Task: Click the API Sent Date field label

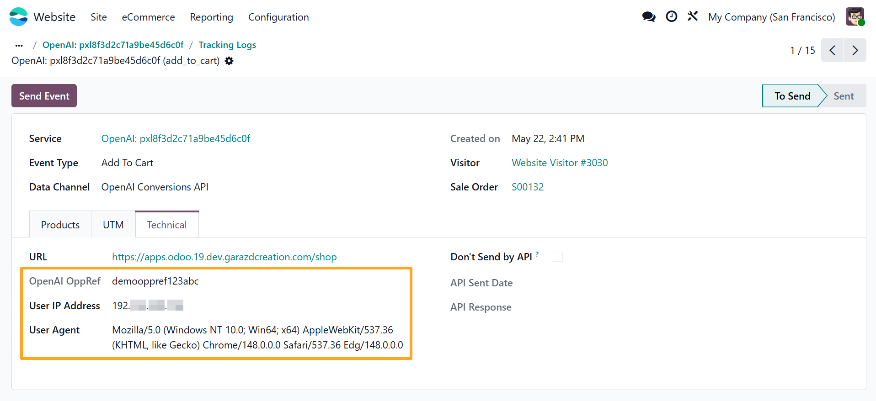Action: pyautogui.click(x=481, y=283)
